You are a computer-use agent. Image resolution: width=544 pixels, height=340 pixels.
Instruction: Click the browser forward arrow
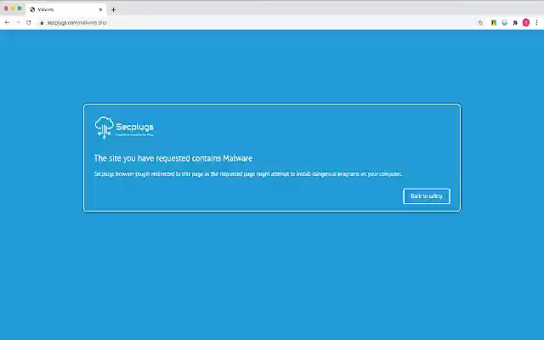coord(18,23)
